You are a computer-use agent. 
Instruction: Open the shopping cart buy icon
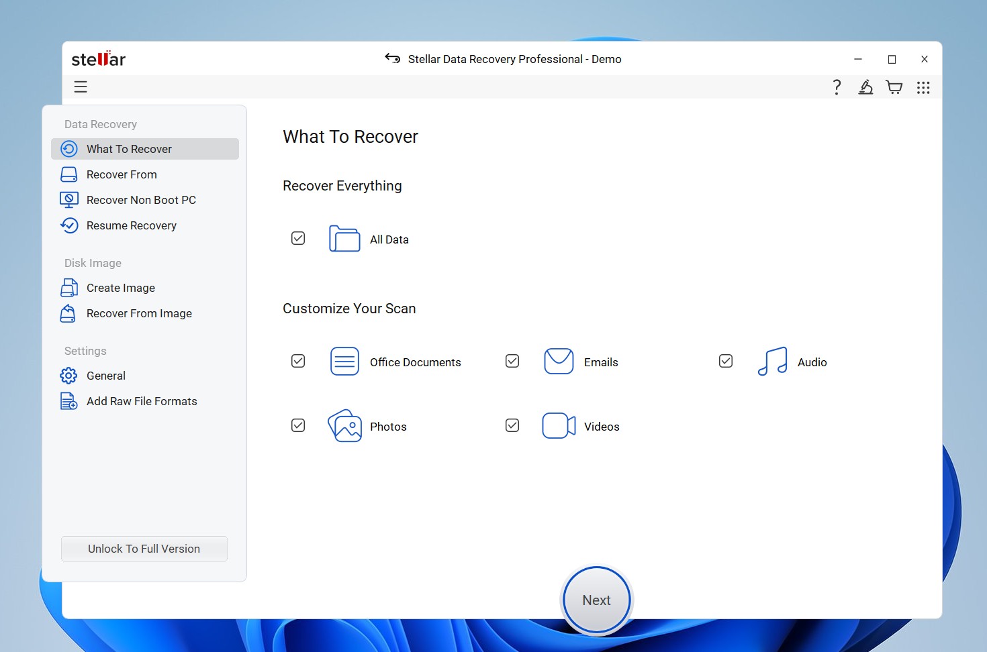(x=894, y=87)
